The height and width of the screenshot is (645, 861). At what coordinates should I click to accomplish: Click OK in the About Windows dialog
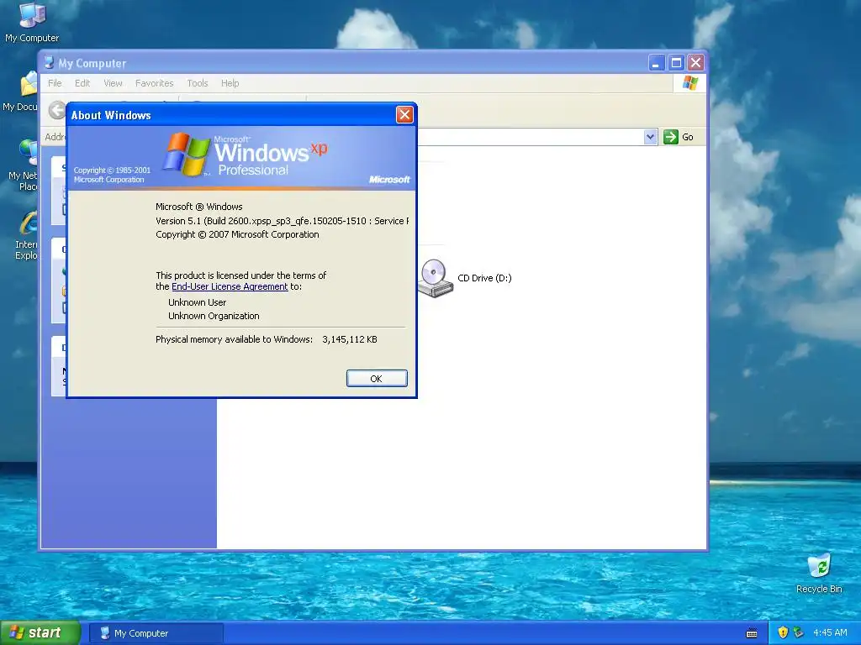point(377,379)
